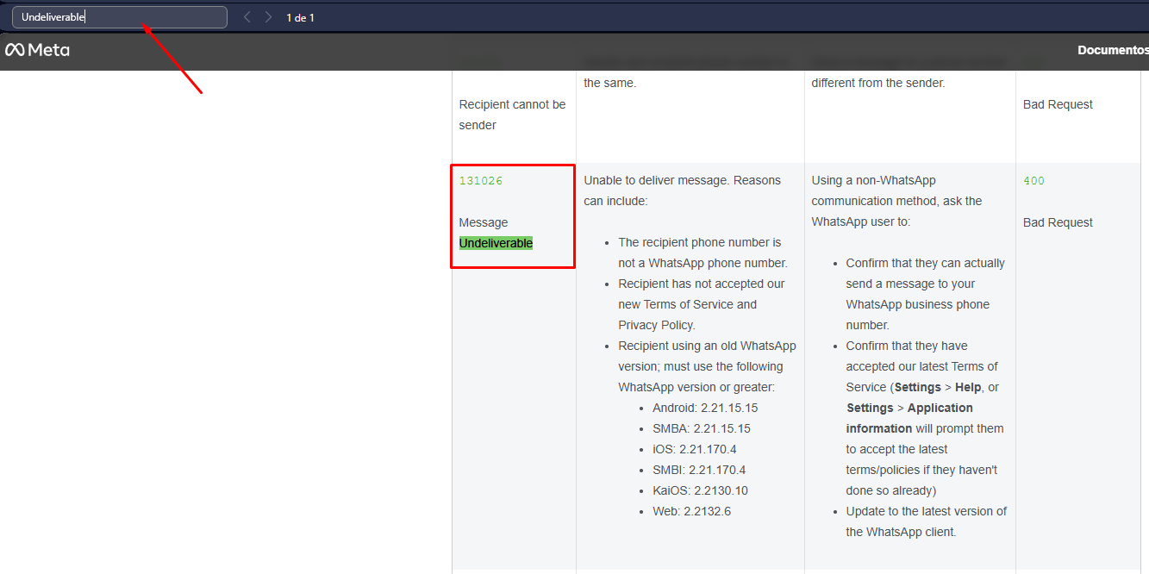Click the find-in-page search field containing Undeliverable
1149x574 pixels.
pyautogui.click(x=119, y=17)
